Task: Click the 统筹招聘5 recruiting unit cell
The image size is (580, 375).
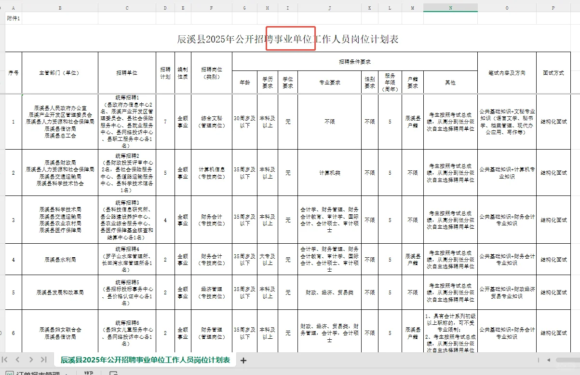Action: 127,292
